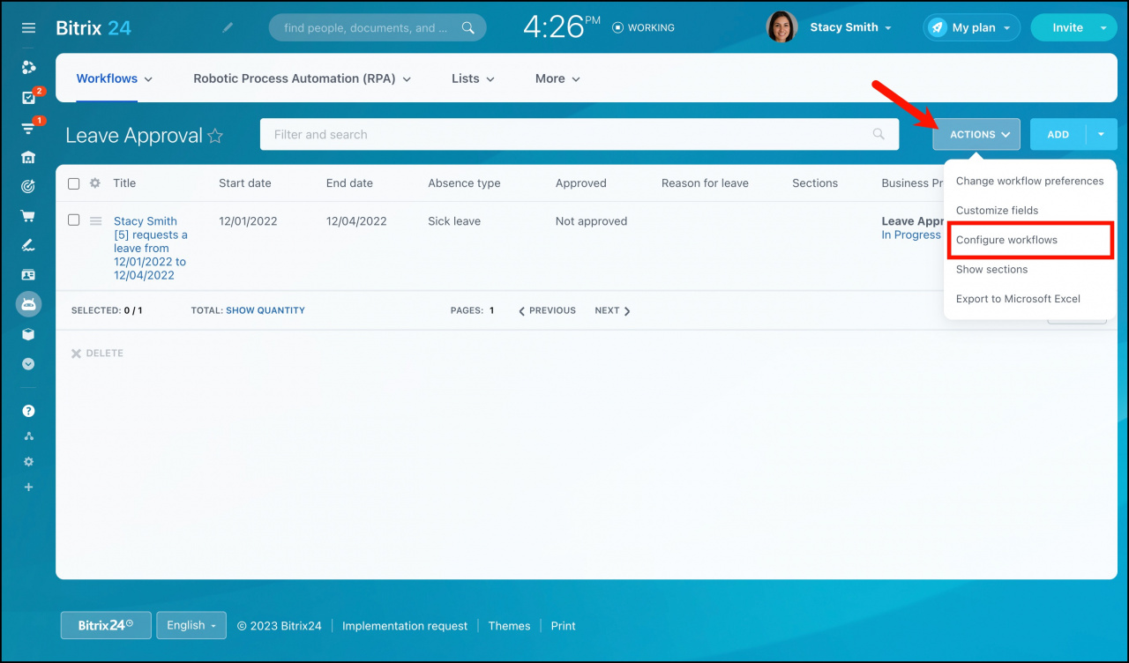Click the magnifier in Filter and search
This screenshot has width=1129, height=663.
pyautogui.click(x=879, y=134)
